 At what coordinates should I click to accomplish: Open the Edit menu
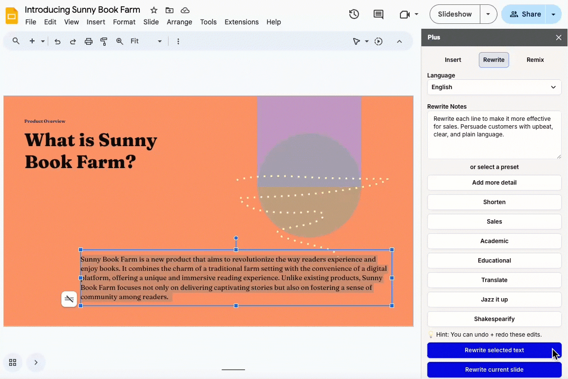point(50,22)
